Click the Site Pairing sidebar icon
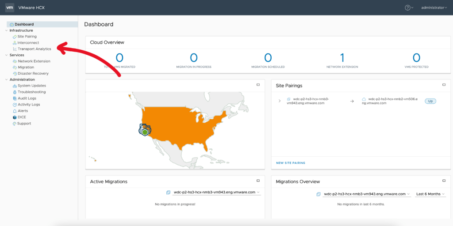The width and height of the screenshot is (453, 226). click(15, 37)
